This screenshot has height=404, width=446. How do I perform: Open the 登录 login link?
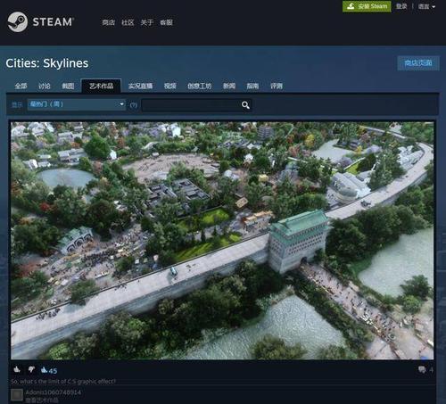click(x=401, y=6)
